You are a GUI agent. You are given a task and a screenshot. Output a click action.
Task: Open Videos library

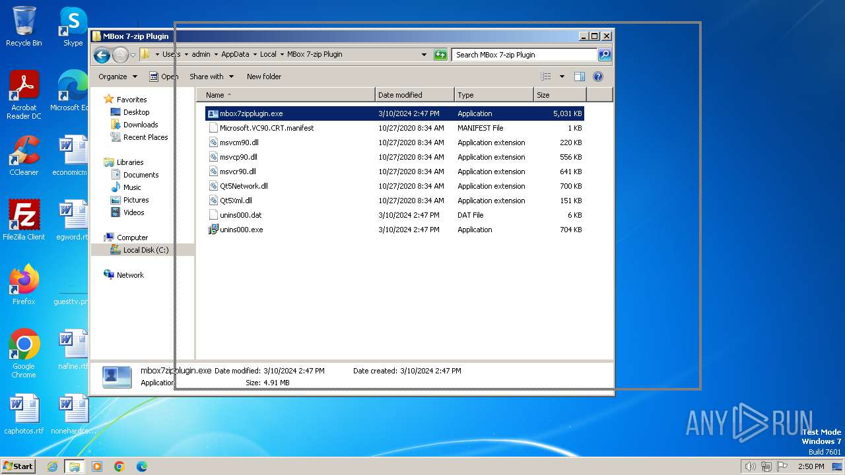pos(133,212)
